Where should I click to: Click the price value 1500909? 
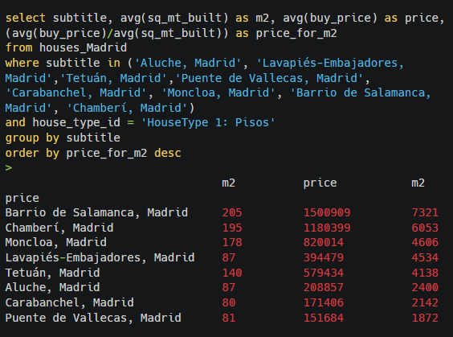pyautogui.click(x=327, y=213)
